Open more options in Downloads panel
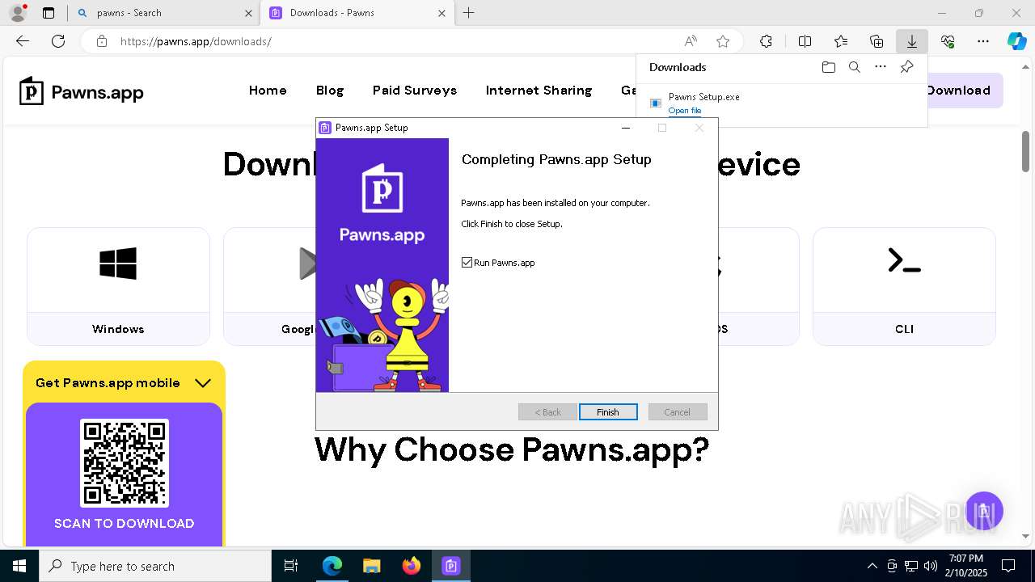 pyautogui.click(x=881, y=67)
